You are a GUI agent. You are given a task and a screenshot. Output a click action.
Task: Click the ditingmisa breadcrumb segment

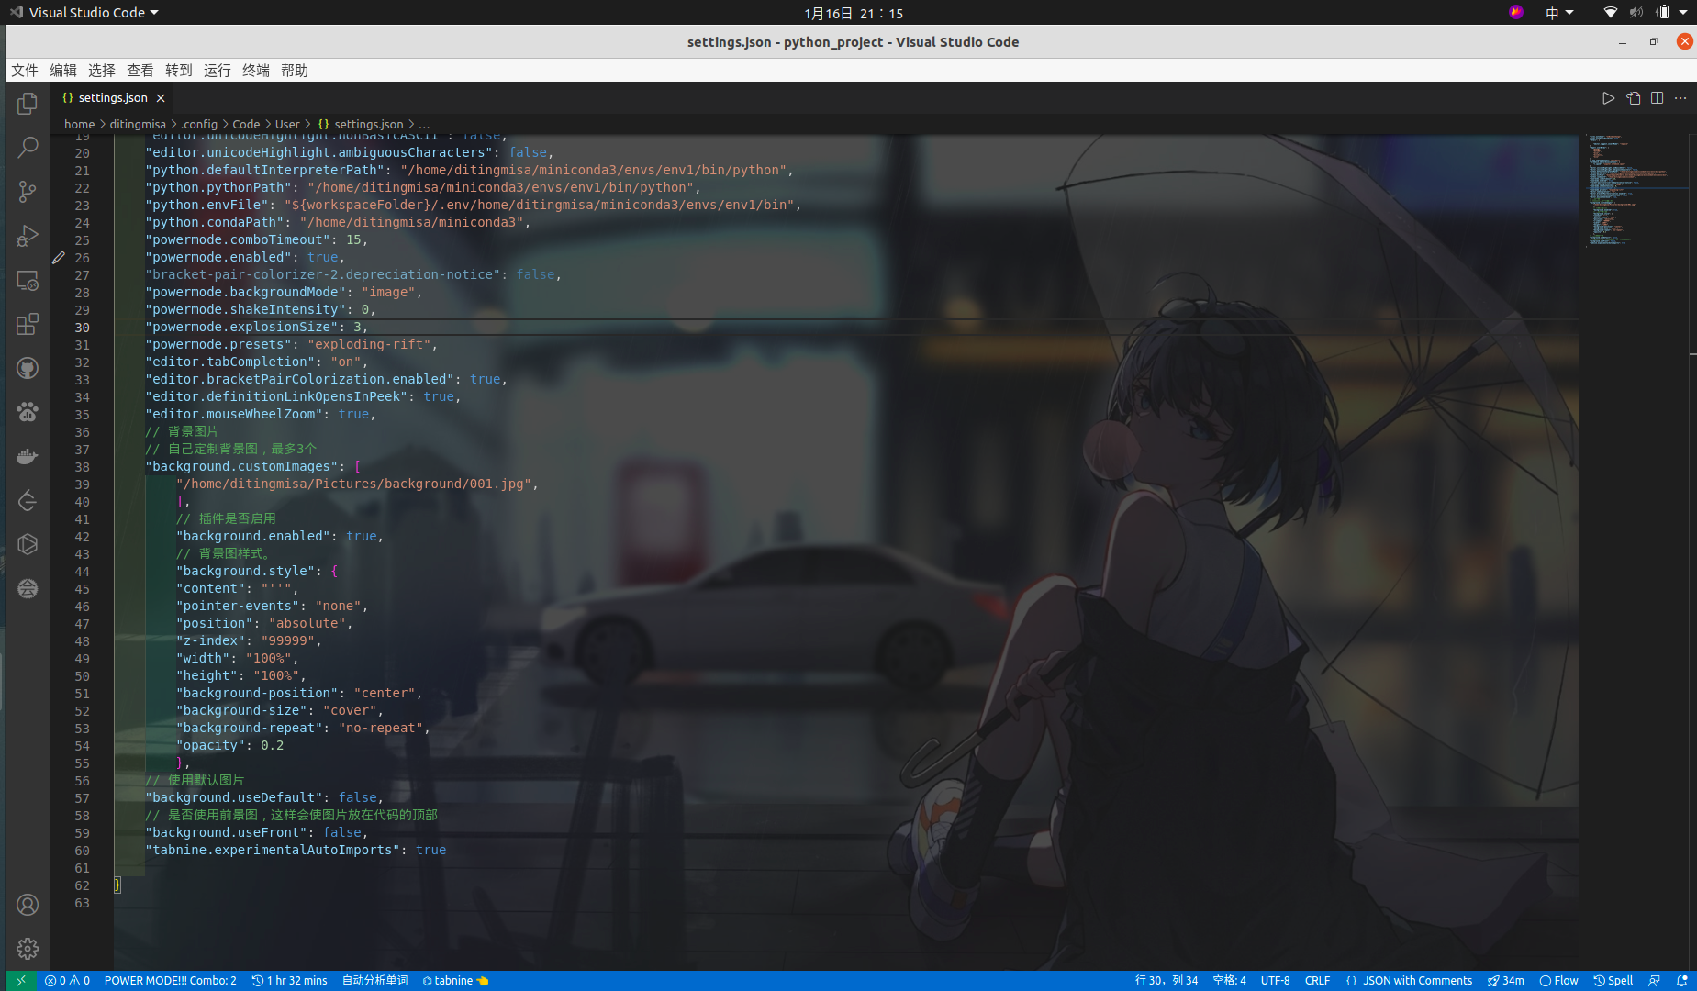point(138,125)
